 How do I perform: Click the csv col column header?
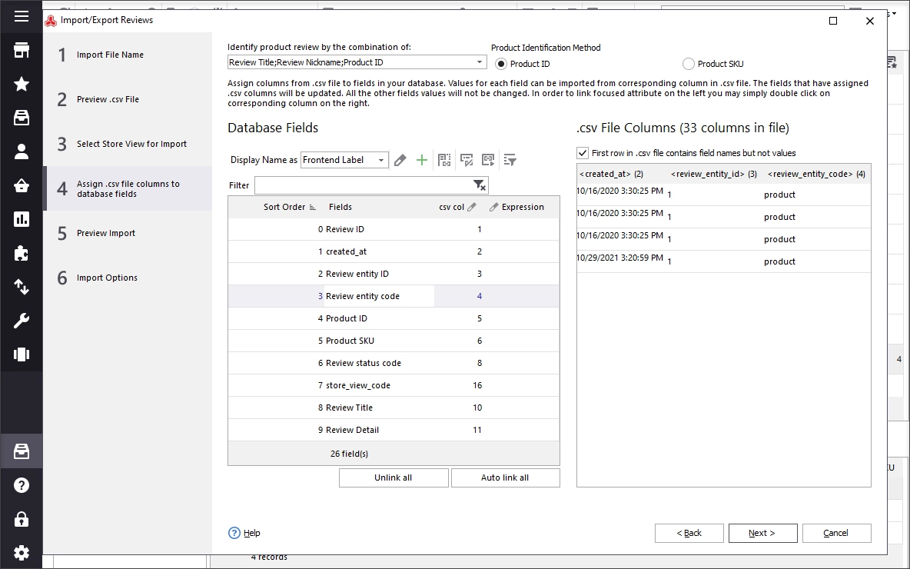tap(457, 208)
